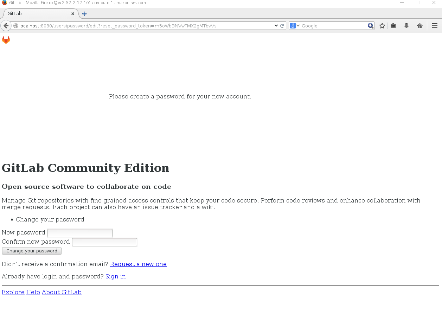442x309 pixels.
Task: Close the Firefox window
Action: 434,3
